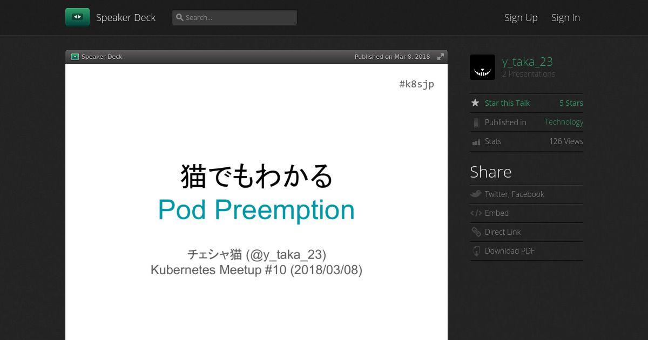Screen dimensions: 648x340
Task: Click the 126 Views count
Action: click(566, 141)
